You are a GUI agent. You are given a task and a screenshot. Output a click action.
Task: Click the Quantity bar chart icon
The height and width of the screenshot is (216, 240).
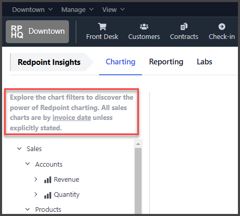tap(48, 195)
